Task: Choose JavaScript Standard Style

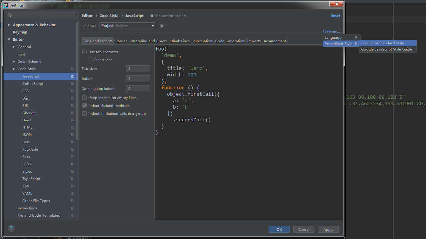Action: click(x=388, y=43)
